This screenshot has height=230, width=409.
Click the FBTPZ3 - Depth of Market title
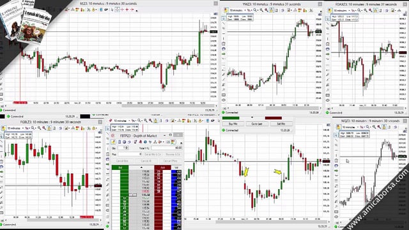[138, 135]
